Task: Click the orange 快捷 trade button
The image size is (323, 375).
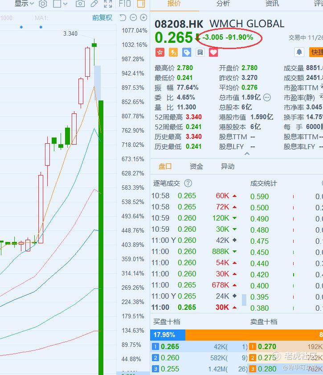Action: (x=316, y=52)
